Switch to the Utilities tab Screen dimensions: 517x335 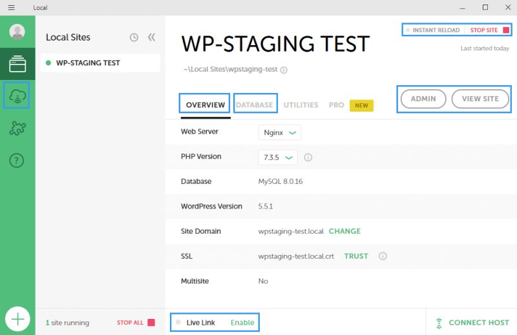tap(301, 105)
